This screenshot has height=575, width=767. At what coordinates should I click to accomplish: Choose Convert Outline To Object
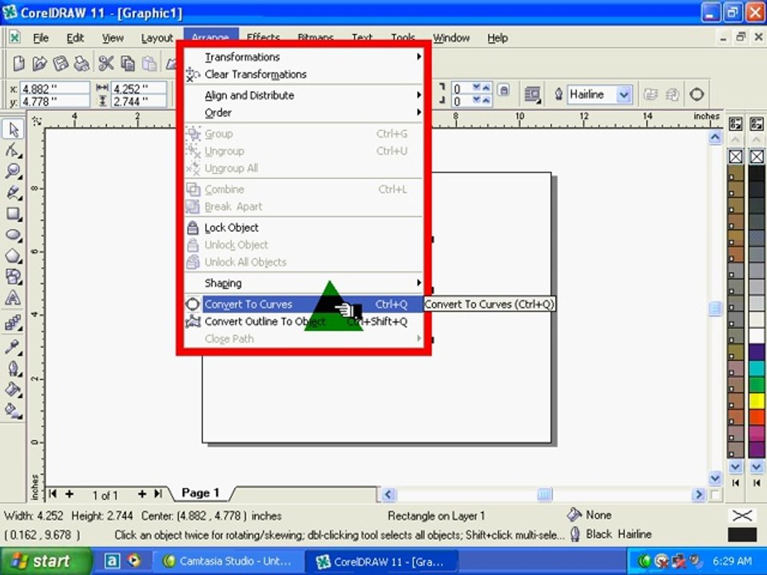304,322
